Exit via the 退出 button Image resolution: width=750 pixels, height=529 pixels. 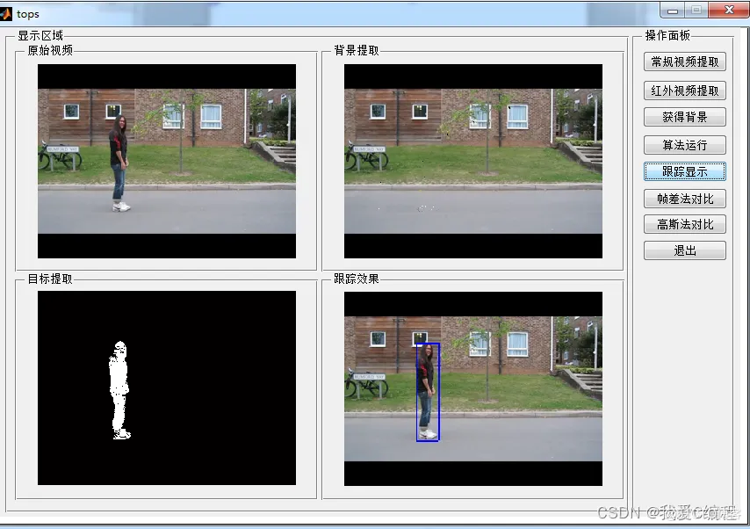pyautogui.click(x=684, y=250)
